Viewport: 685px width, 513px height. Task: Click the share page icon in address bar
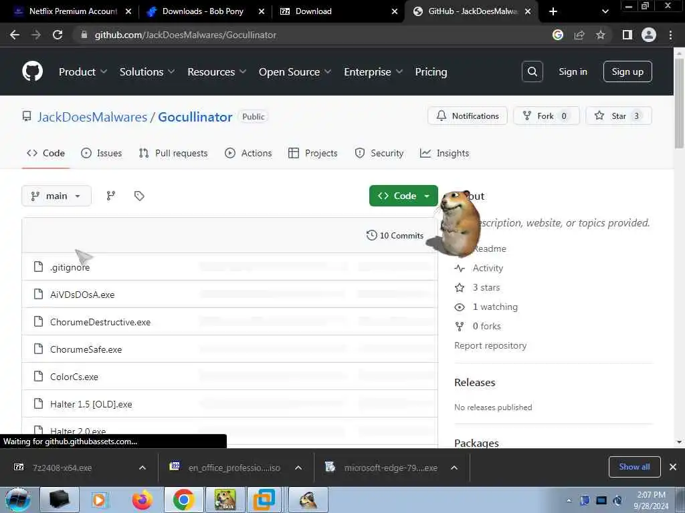click(579, 35)
